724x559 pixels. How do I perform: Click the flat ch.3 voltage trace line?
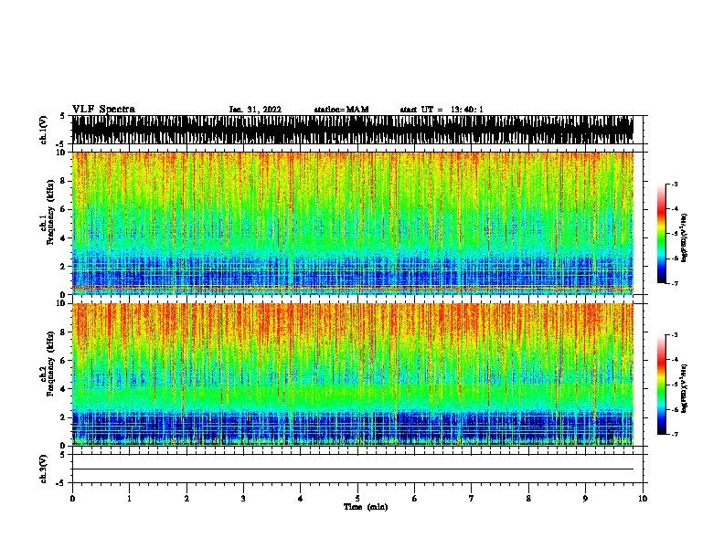pos(352,469)
